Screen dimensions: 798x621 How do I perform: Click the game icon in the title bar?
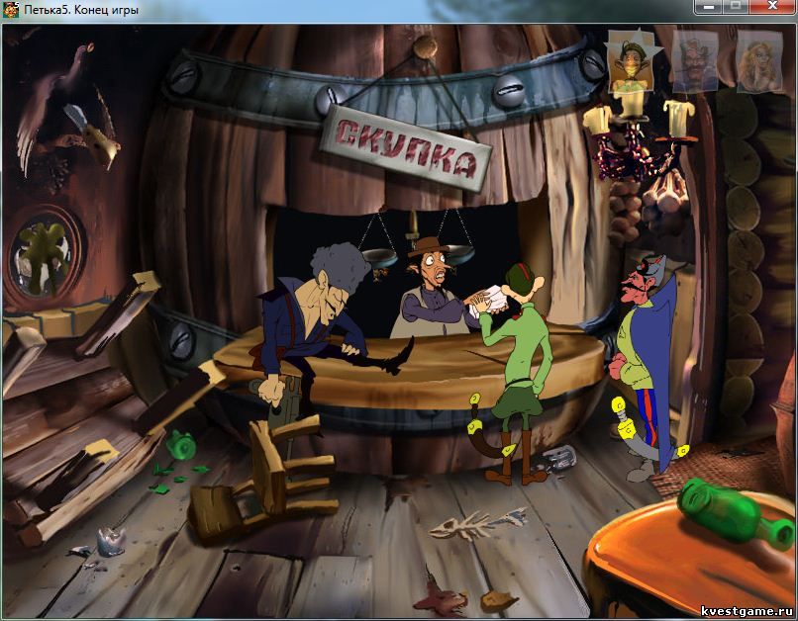click(x=10, y=9)
